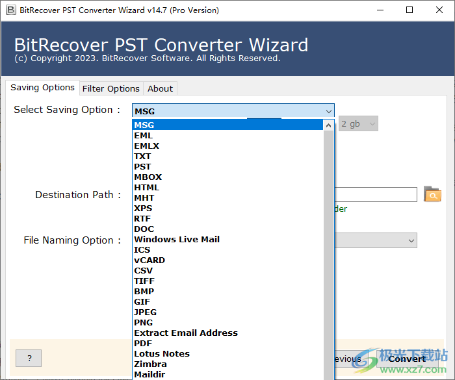Click the BitRecover app icon in title bar
The width and height of the screenshot is (455, 380).
tap(11, 10)
